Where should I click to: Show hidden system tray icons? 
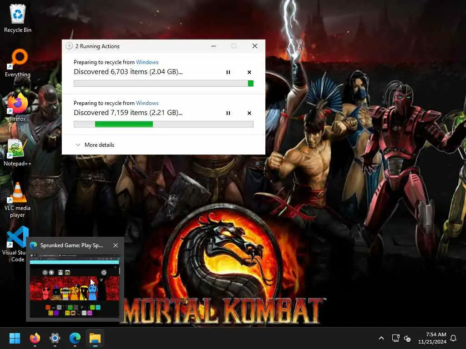pos(381,338)
